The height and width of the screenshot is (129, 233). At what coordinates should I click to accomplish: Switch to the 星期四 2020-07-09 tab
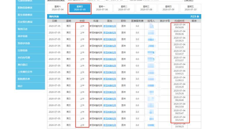pyautogui.click(x=168, y=8)
